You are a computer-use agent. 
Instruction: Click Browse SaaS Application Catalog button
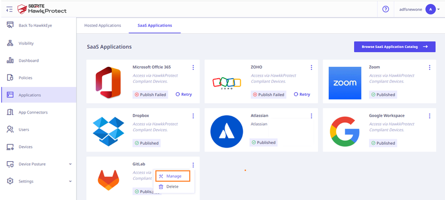[395, 47]
